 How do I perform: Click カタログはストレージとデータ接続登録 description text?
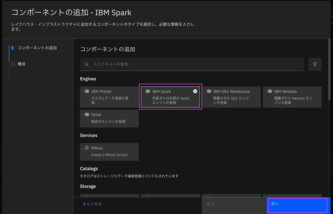pyautogui.click(x=129, y=176)
